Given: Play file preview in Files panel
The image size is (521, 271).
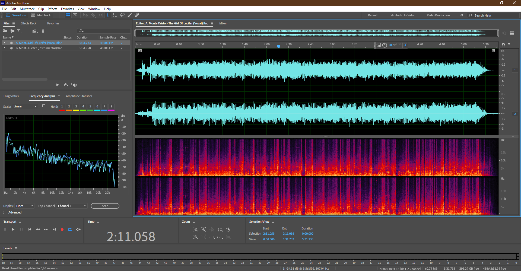Looking at the screenshot, I should click(58, 85).
